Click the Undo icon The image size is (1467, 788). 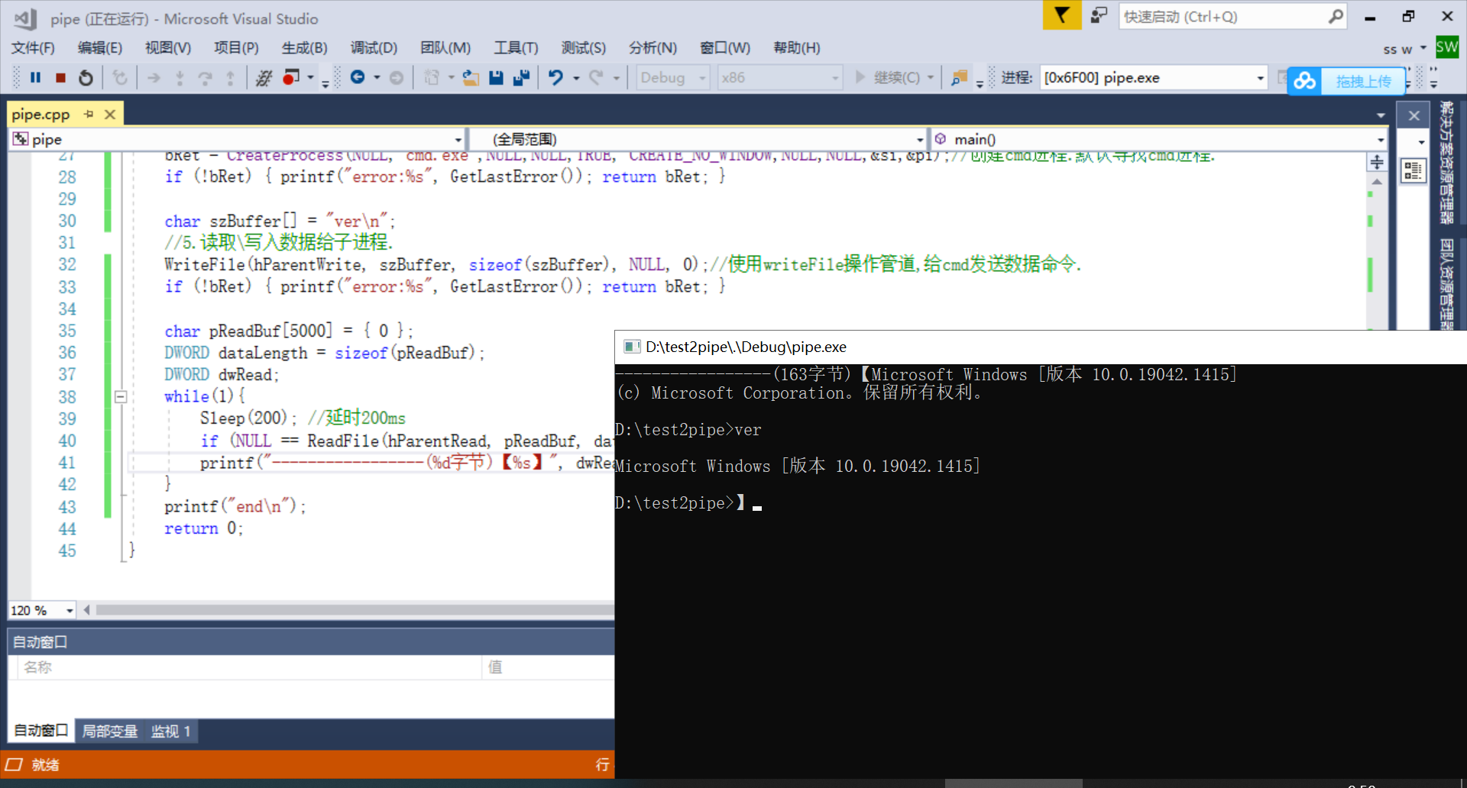point(557,77)
